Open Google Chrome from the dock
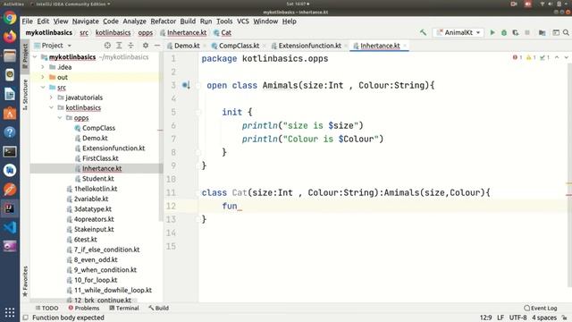The height and width of the screenshot is (322, 572). pyautogui.click(x=10, y=18)
